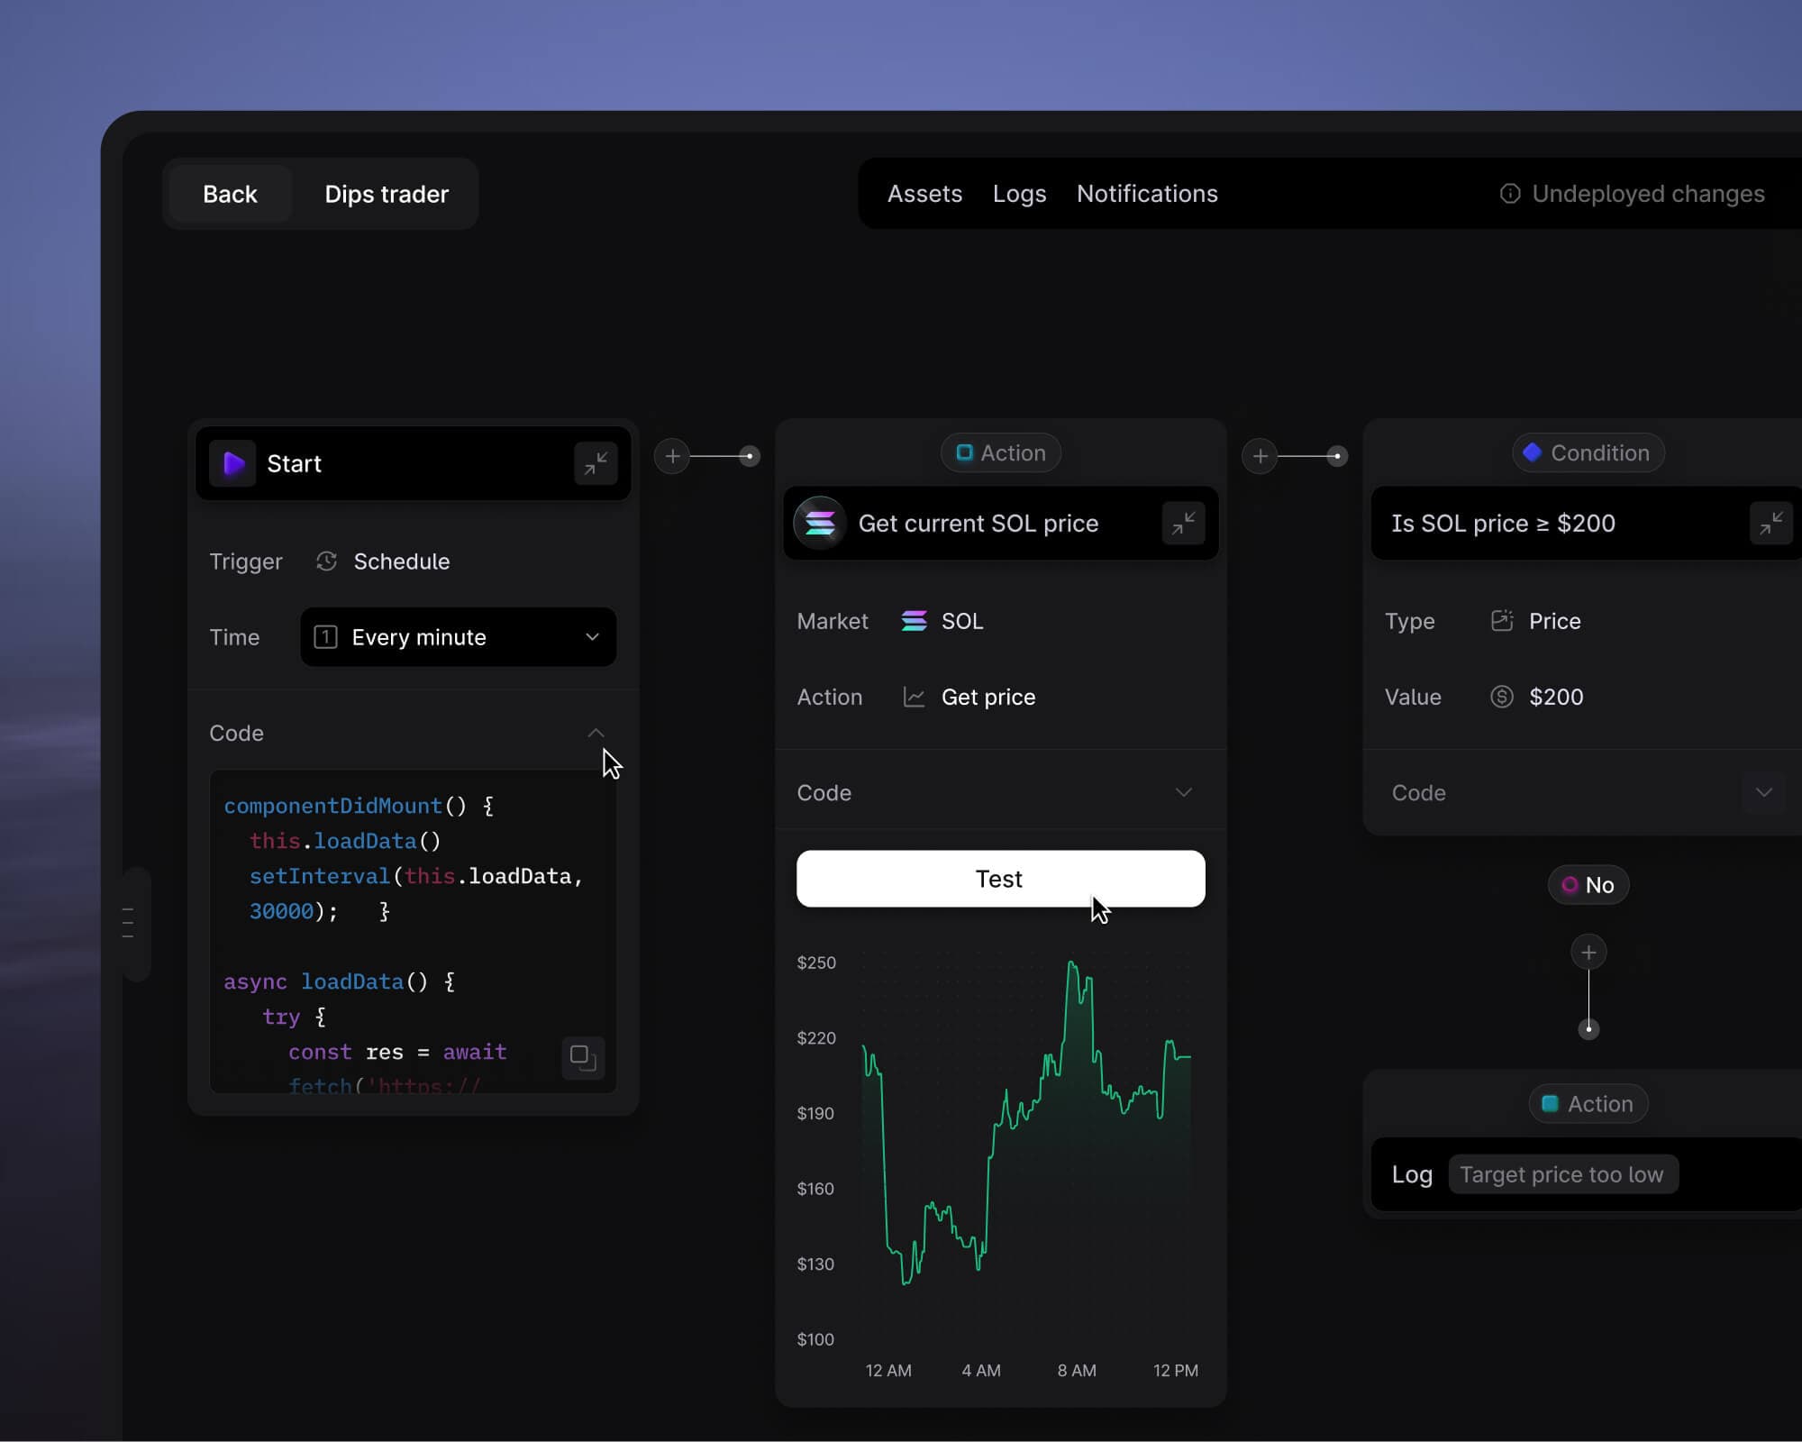1802x1442 pixels.
Task: Click the Price type icon
Action: (1502, 621)
